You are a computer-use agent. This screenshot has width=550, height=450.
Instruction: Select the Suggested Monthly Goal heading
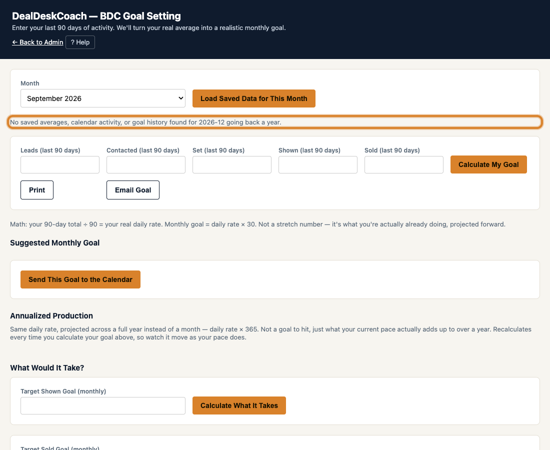[54, 242]
